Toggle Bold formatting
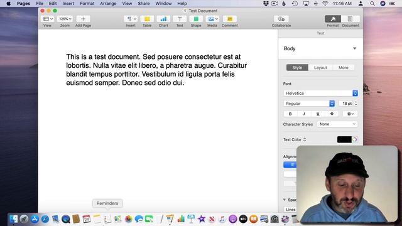Screen dimensions: 402x226 [x=290, y=114]
